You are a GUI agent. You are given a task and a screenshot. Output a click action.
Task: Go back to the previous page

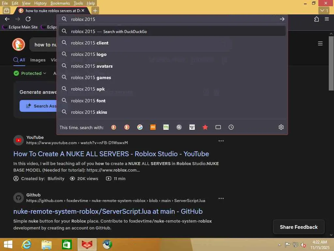coord(7,19)
